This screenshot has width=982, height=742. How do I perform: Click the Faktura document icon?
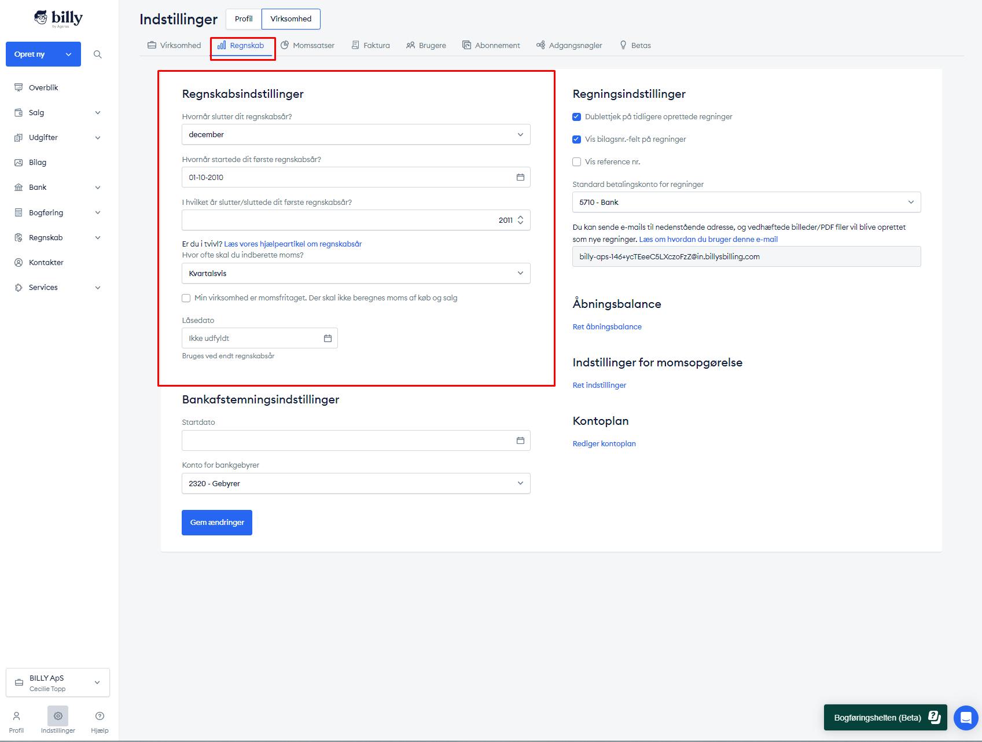tap(355, 45)
